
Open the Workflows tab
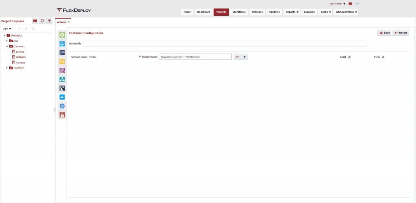[239, 12]
